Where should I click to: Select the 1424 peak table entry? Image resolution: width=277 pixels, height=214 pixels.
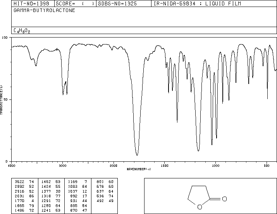tap(51, 187)
